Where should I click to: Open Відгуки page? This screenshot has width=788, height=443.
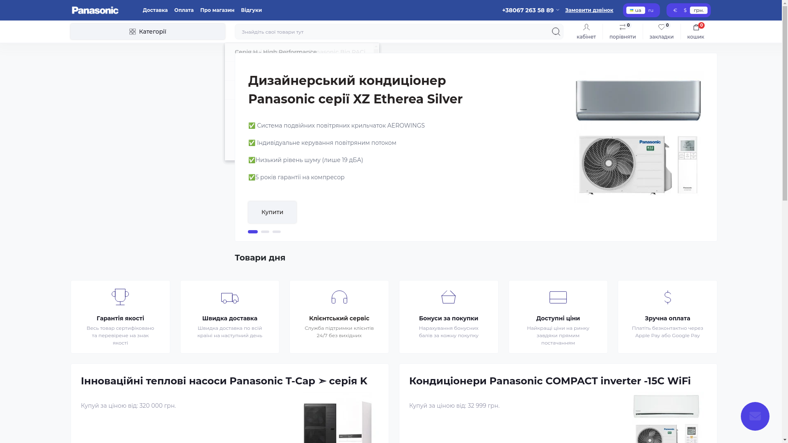click(x=251, y=10)
